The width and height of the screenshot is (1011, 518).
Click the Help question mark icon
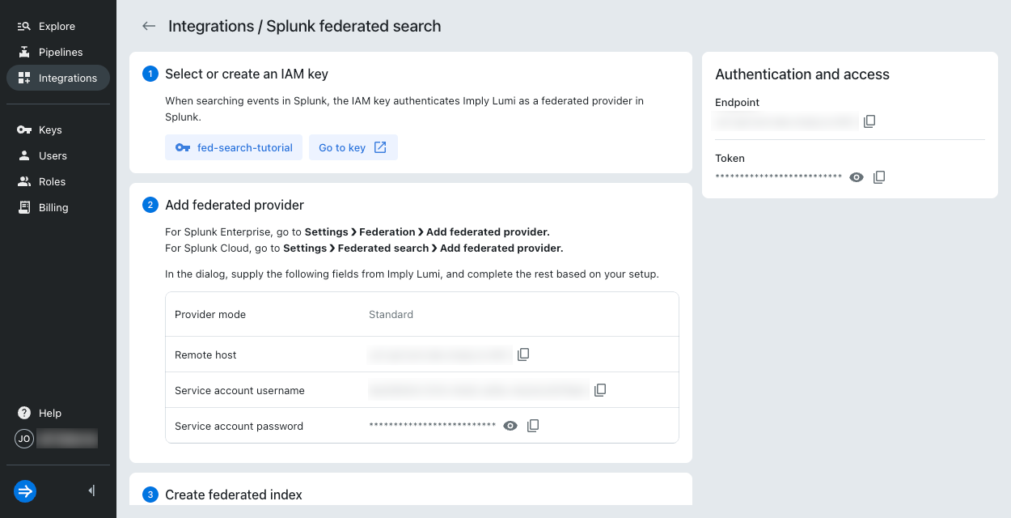pos(24,413)
